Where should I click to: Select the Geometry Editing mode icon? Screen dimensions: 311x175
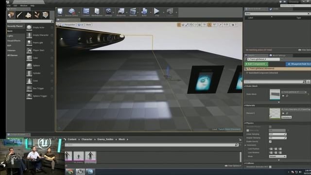point(45,15)
